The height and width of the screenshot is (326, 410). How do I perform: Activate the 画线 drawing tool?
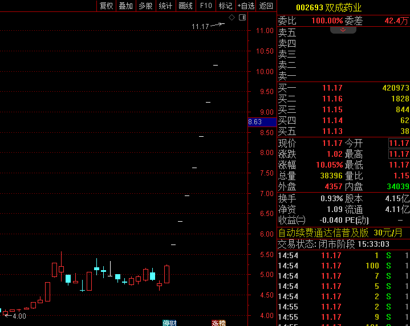point(185,6)
